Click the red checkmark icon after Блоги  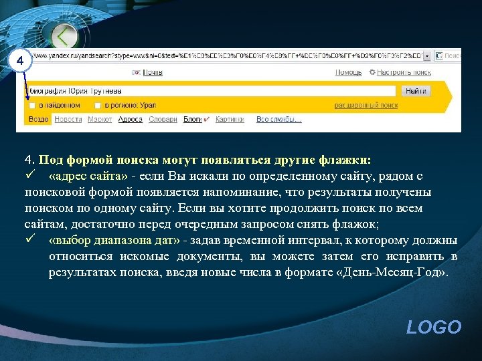pos(206,119)
